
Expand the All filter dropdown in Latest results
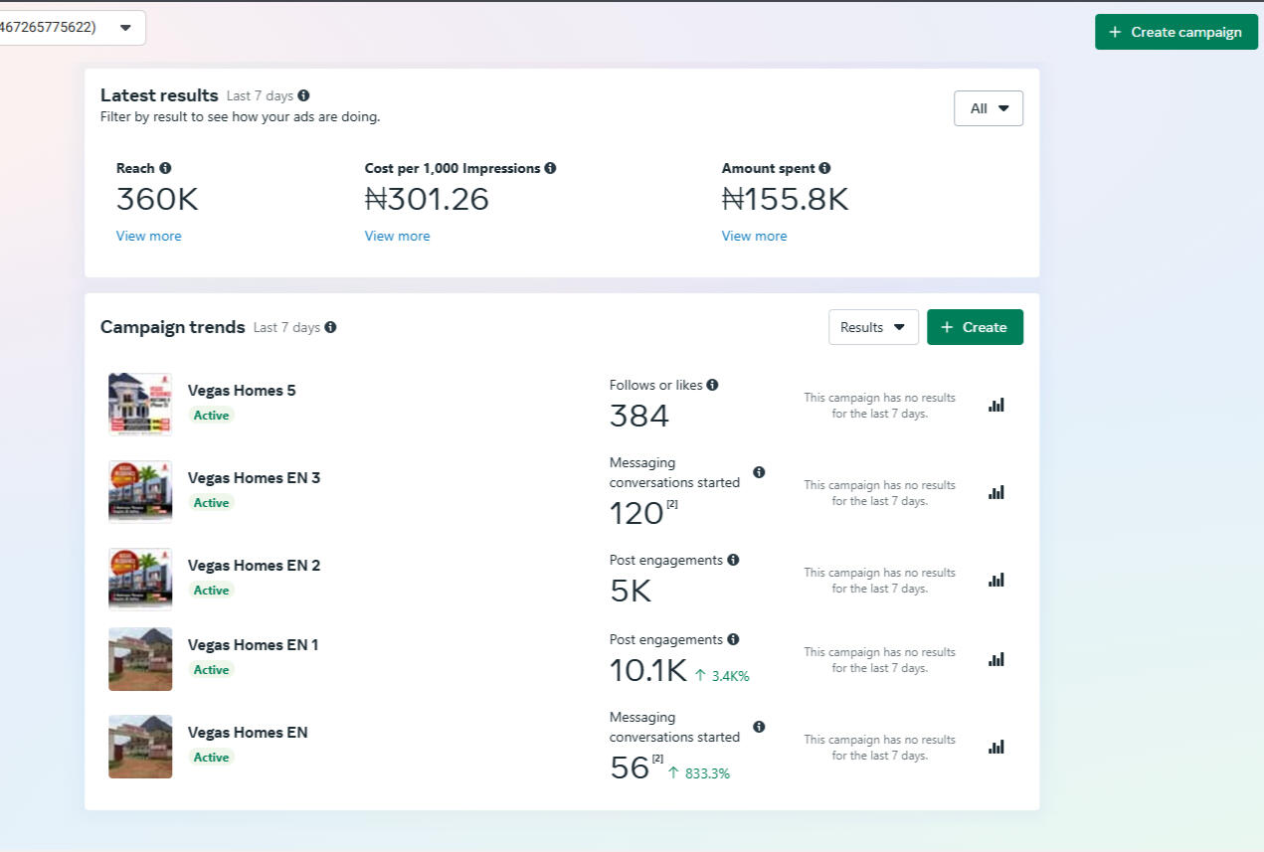coord(988,108)
